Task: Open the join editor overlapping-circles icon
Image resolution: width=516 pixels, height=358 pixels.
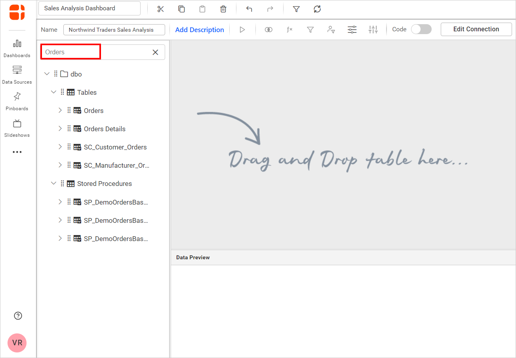Action: point(268,30)
